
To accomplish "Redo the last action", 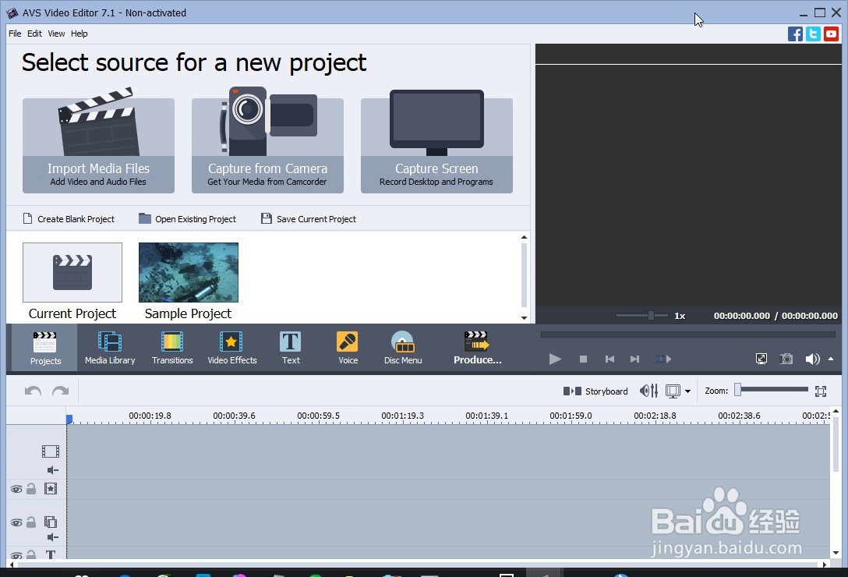I will click(x=60, y=391).
